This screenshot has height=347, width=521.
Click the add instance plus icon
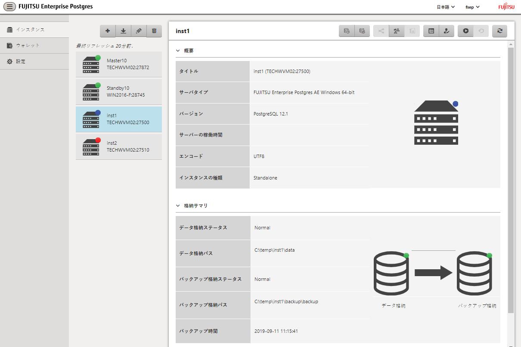coord(108,31)
